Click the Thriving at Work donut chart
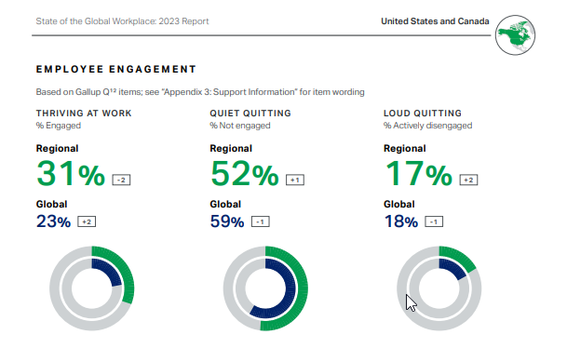This screenshot has width=567, height=348. [92, 288]
